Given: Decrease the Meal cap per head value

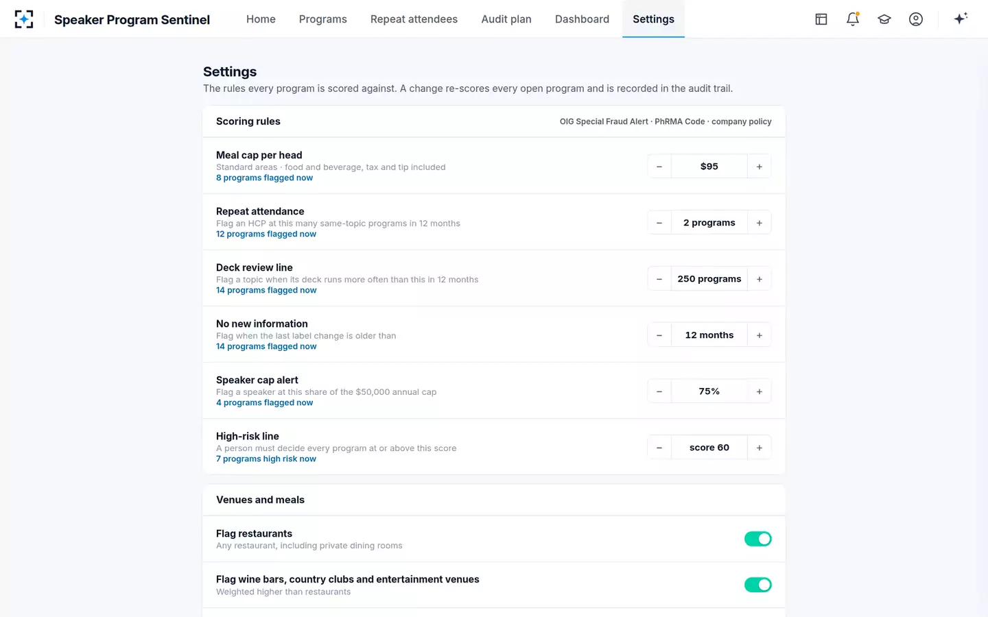Looking at the screenshot, I should 659,167.
